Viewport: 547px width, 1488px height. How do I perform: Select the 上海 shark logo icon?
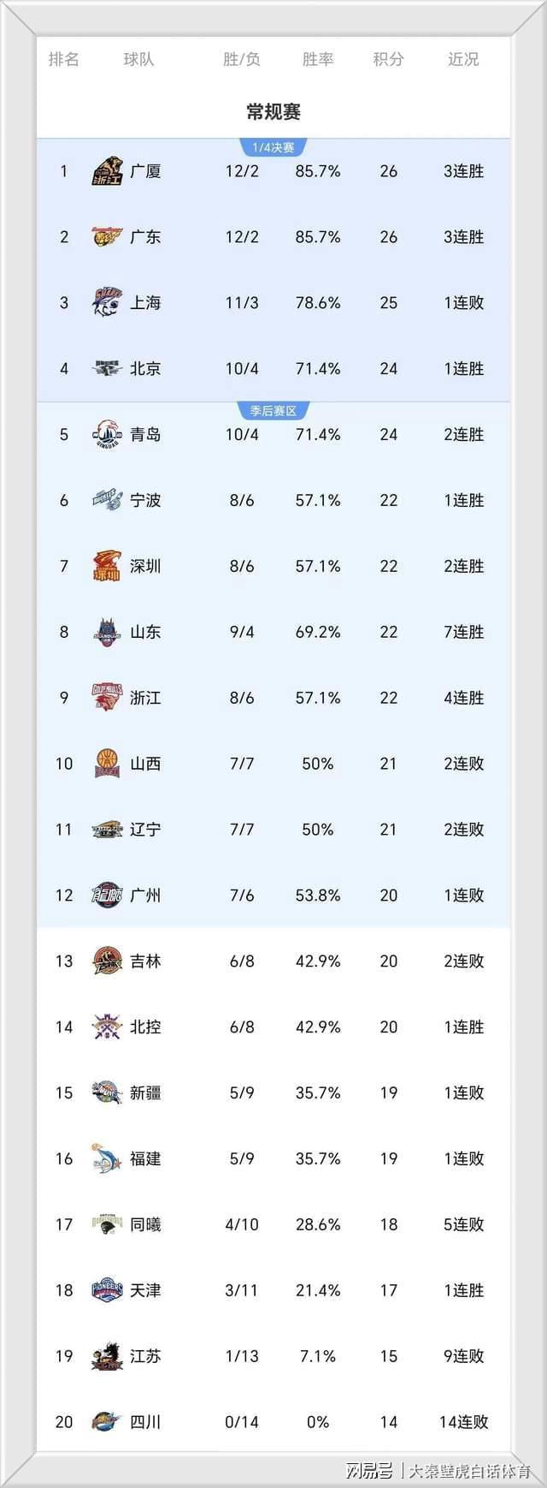tap(108, 303)
